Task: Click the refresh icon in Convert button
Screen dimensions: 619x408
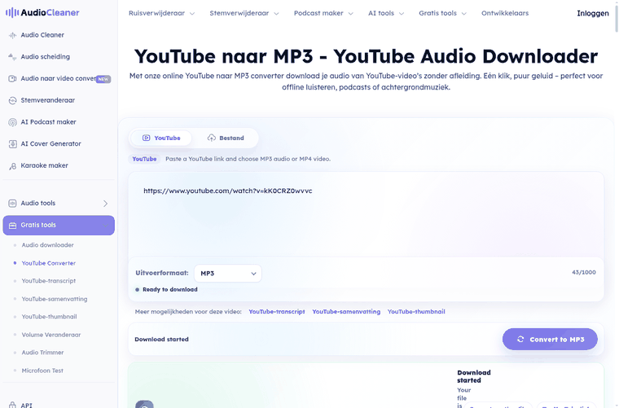Action: pos(520,340)
